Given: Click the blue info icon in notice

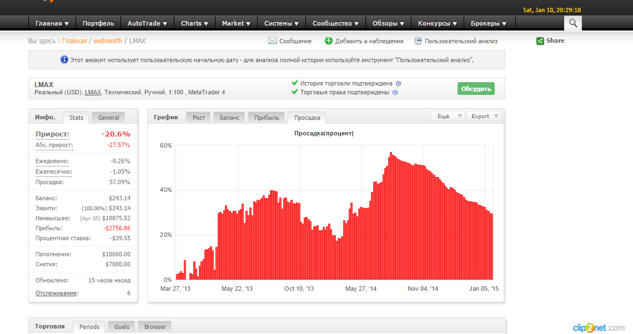Looking at the screenshot, I should point(64,60).
